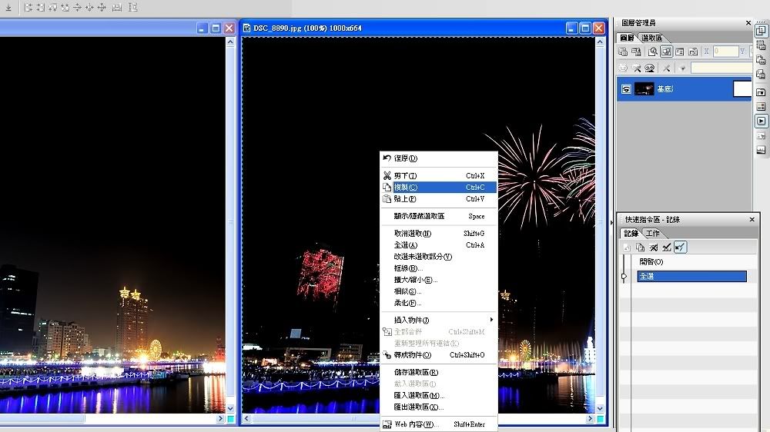Click the download arrow icon in top toolbar
770x432 pixels.
click(x=8, y=8)
